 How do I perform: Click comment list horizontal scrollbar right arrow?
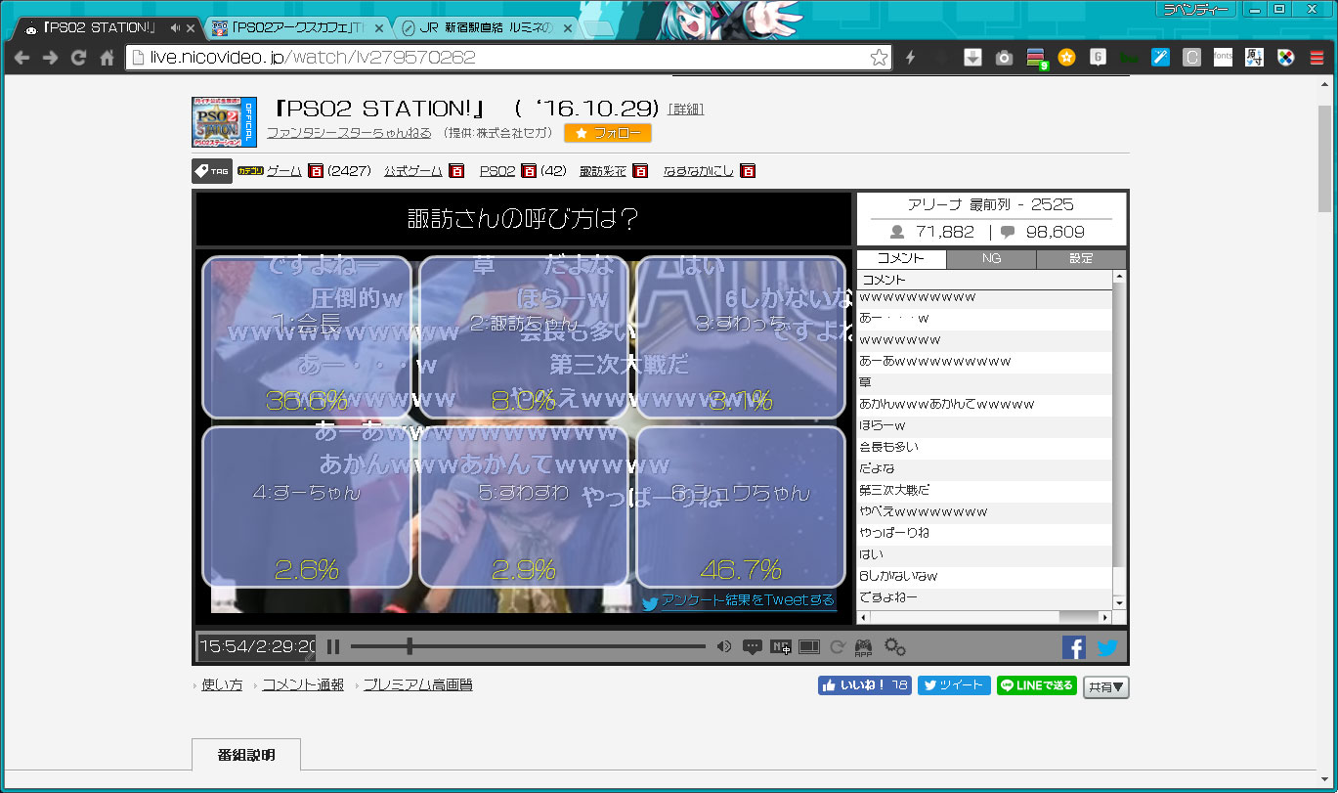[x=1105, y=617]
